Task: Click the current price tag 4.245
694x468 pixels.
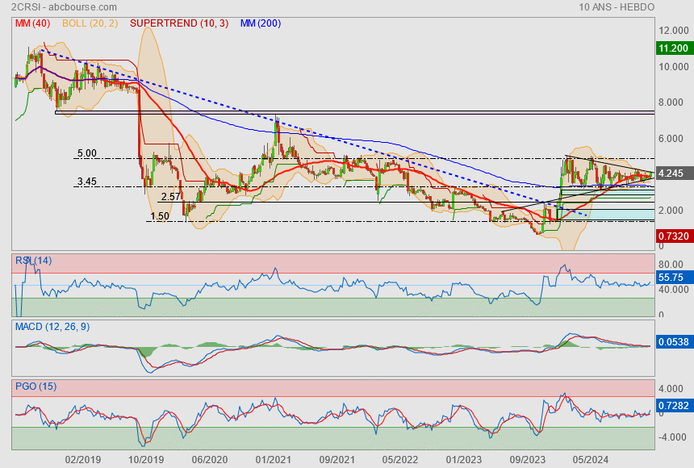Action: tap(674, 173)
